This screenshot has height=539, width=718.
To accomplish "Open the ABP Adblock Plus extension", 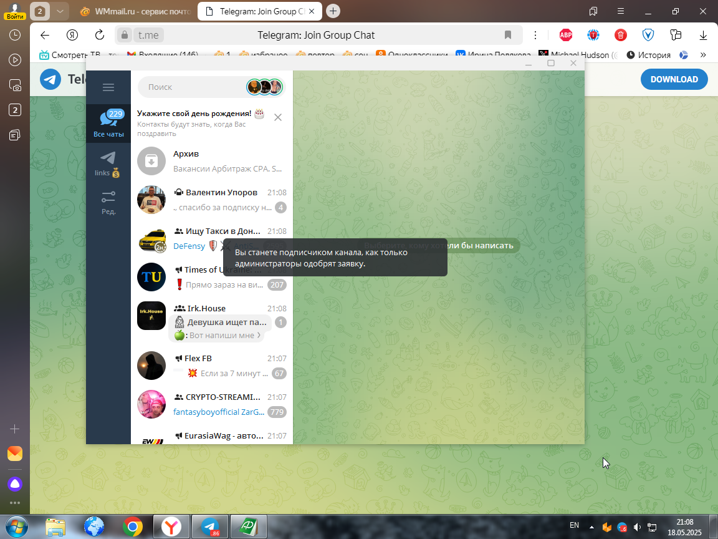I will 566,36.
